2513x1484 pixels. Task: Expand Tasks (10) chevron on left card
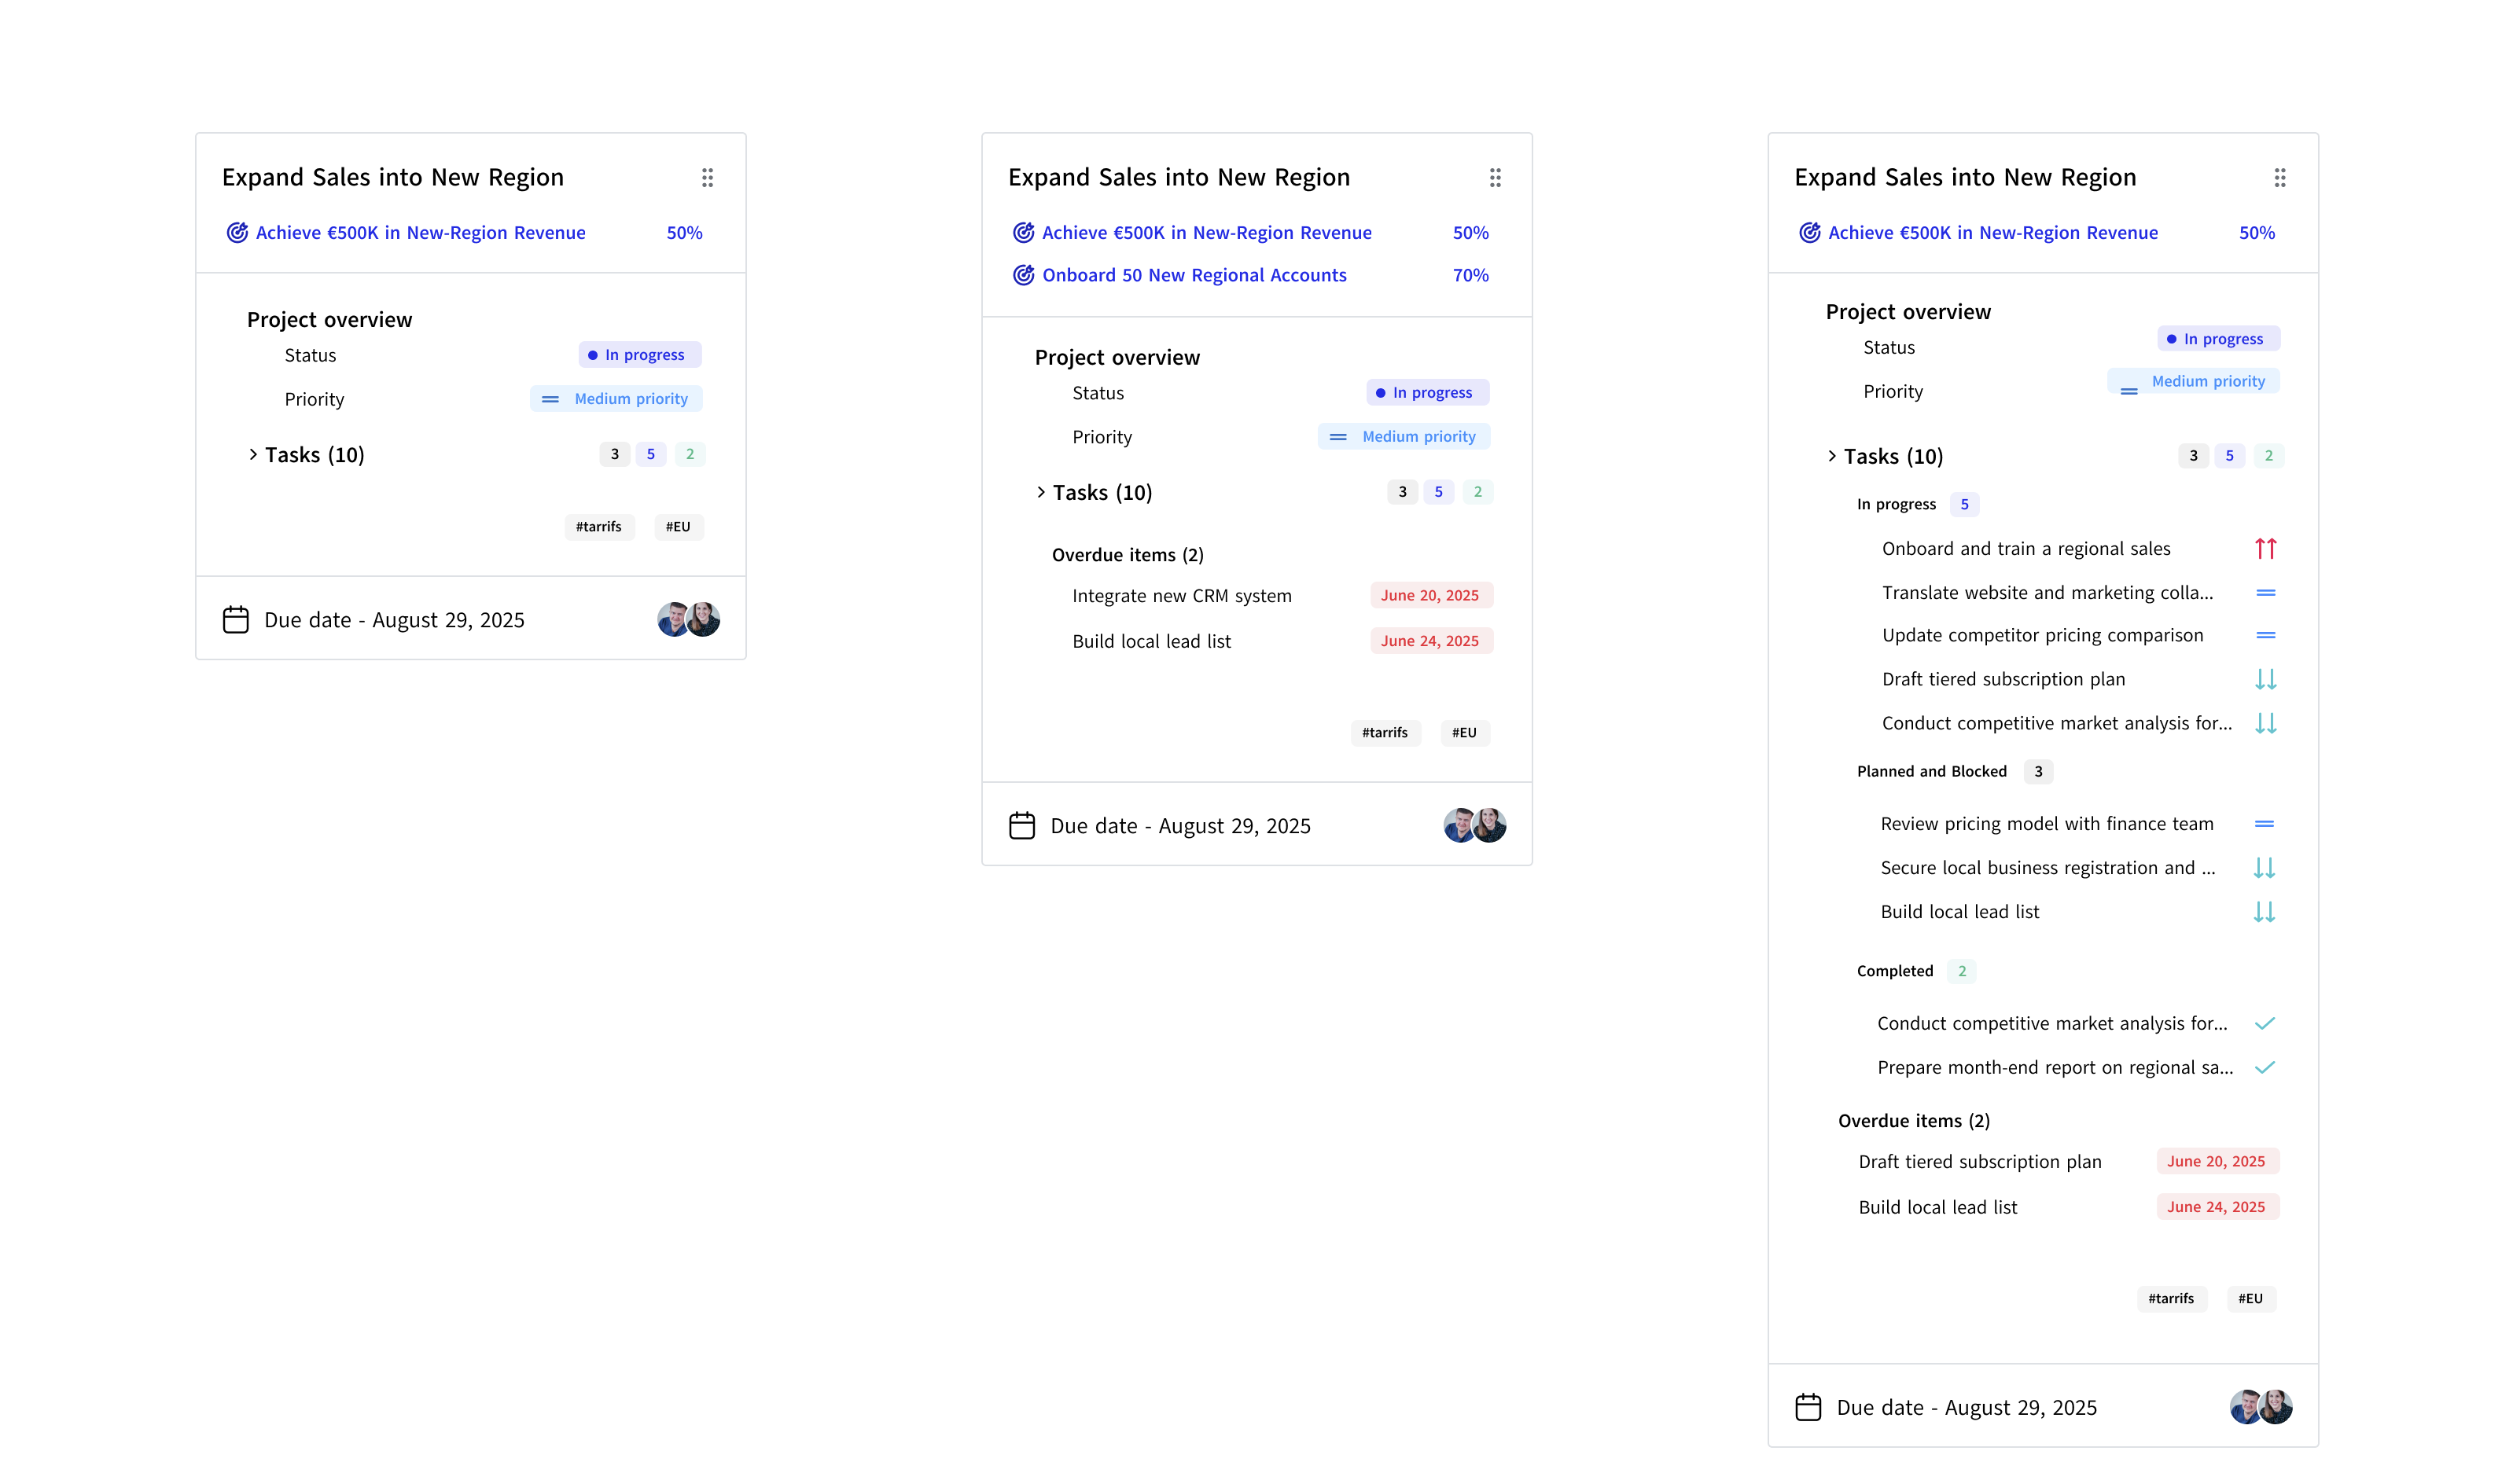(x=253, y=455)
